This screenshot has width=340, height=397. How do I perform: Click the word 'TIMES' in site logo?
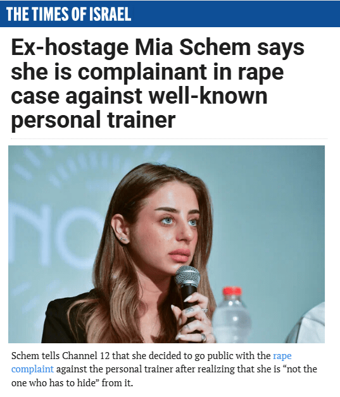(x=51, y=14)
